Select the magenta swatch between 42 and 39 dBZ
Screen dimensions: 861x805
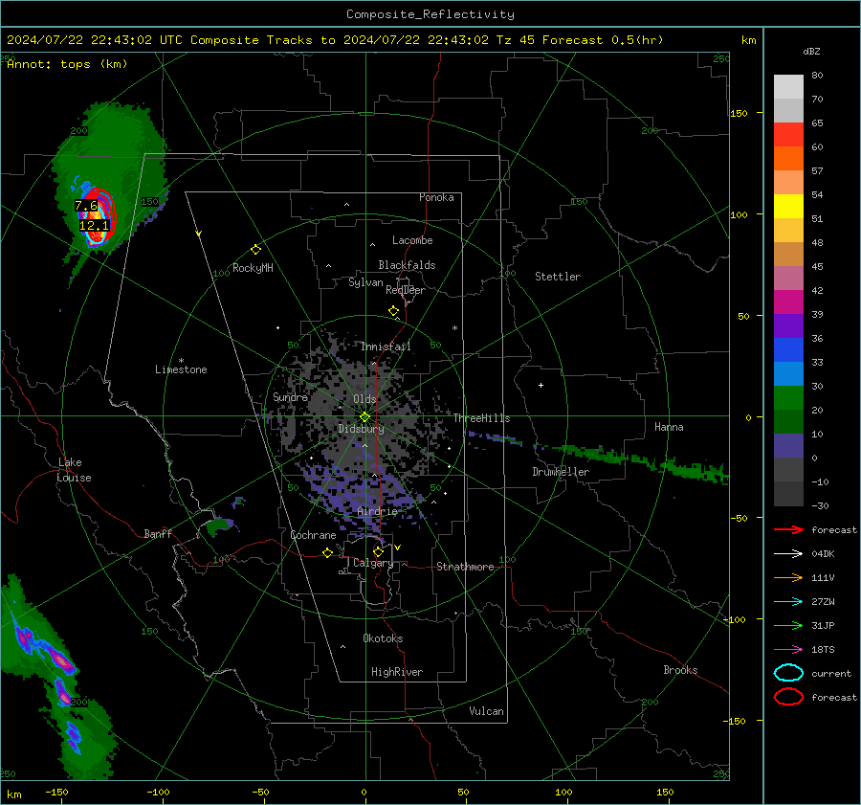click(788, 302)
